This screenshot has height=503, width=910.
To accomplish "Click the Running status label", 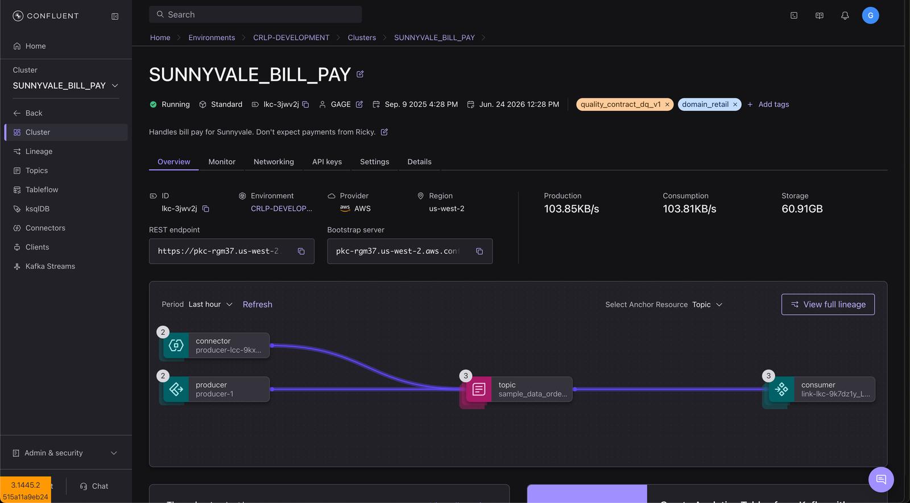I will click(x=176, y=105).
